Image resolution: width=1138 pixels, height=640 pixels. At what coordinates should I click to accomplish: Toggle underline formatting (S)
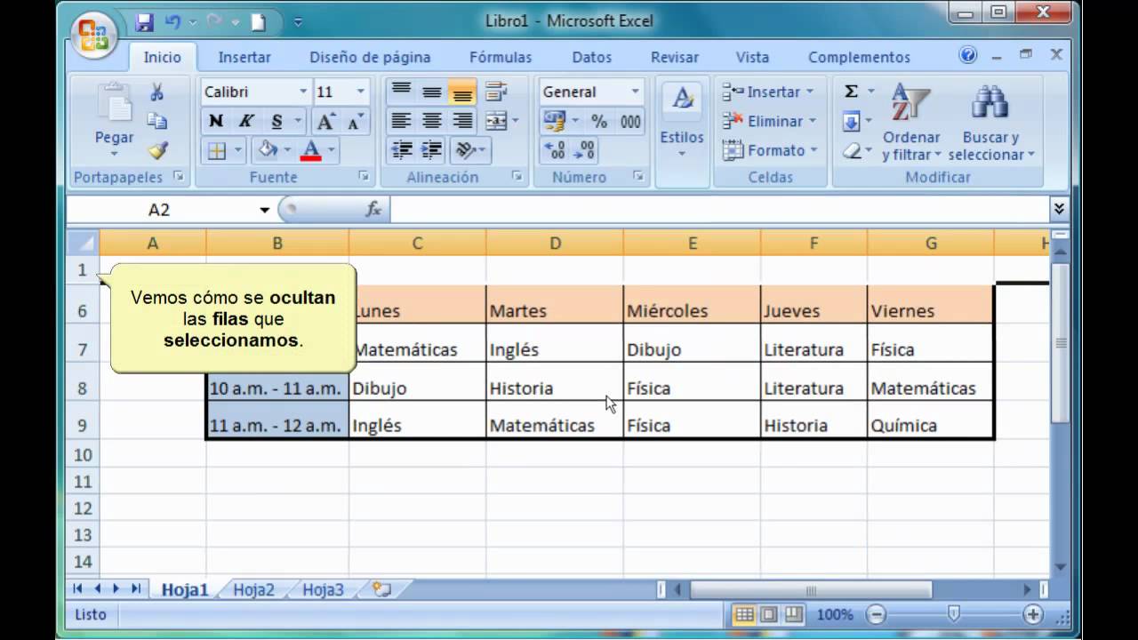tap(276, 122)
